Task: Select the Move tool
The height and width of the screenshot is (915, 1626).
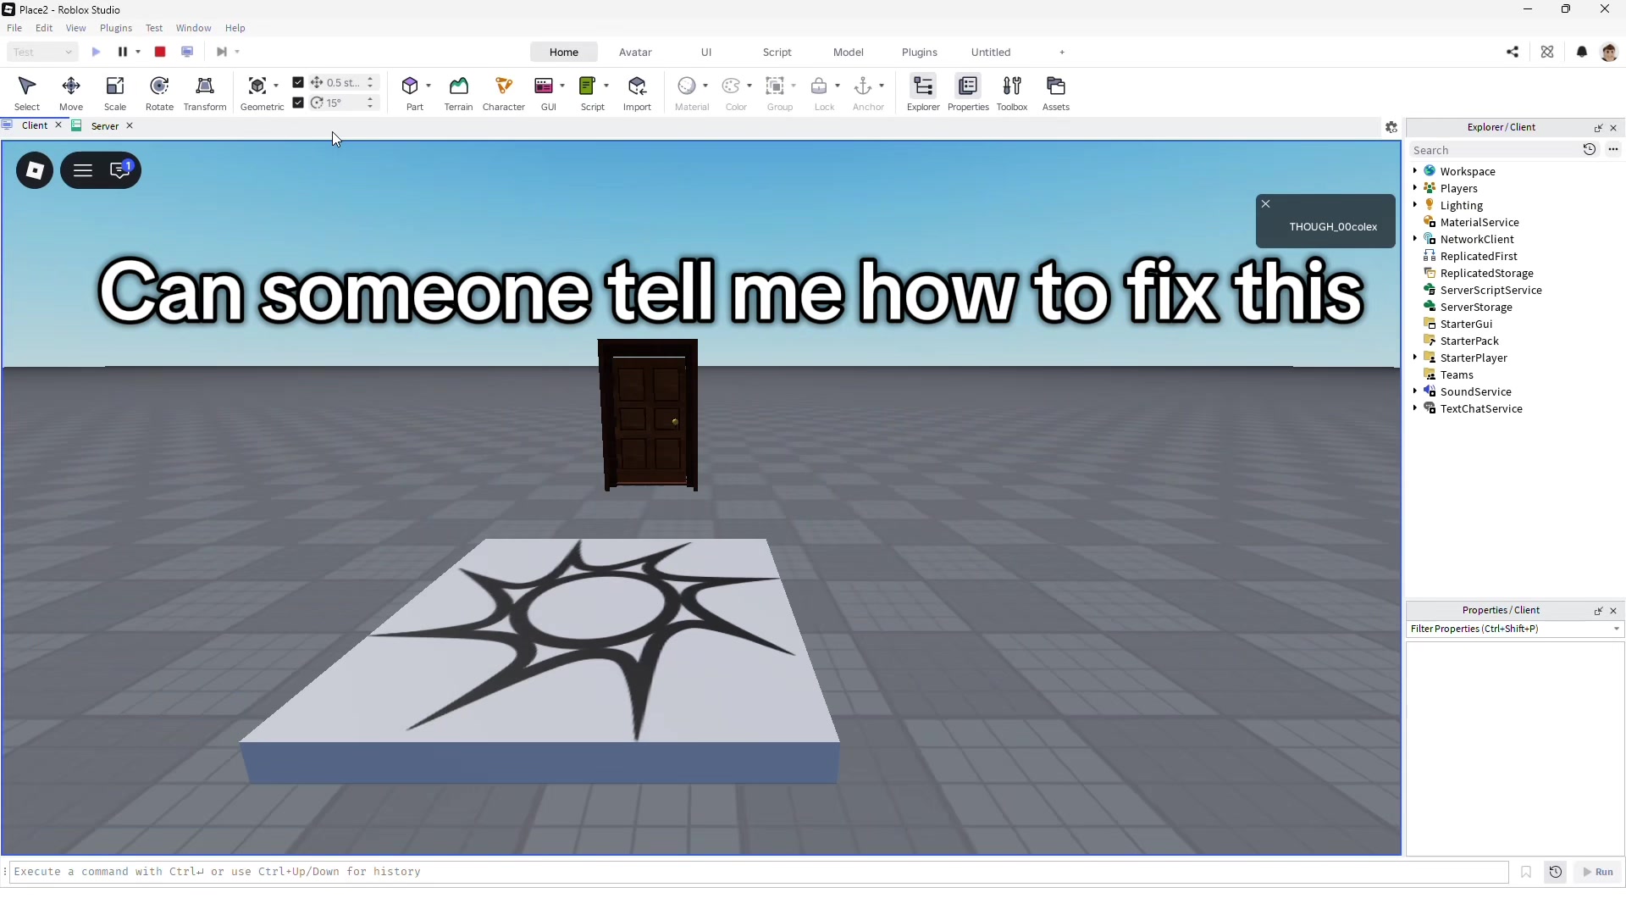Action: click(71, 93)
